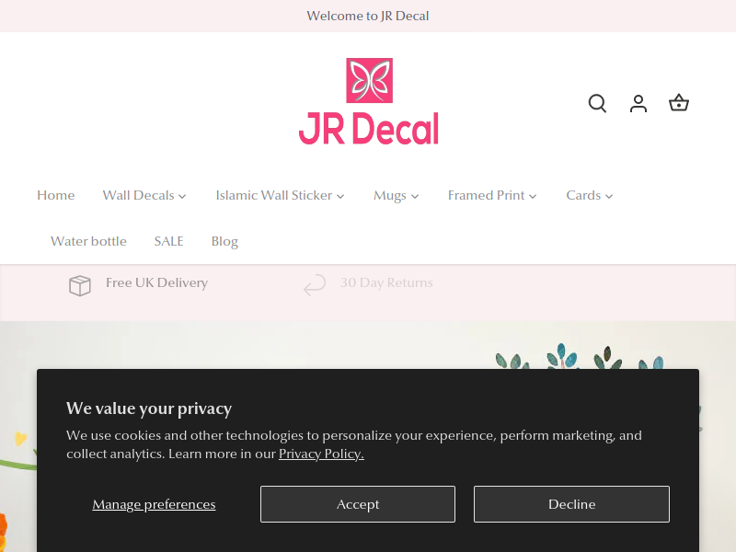
Task: Open the Privacy Policy link
Action: [x=321, y=454]
